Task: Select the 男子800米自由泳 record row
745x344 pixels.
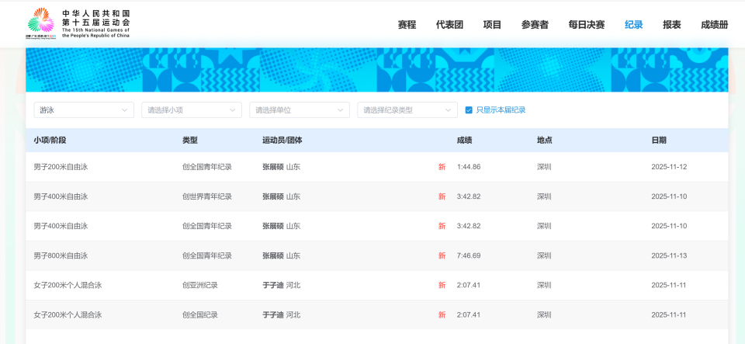Action: [x=377, y=256]
